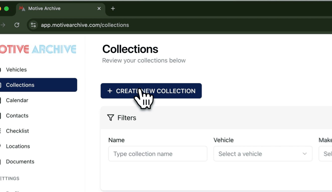Open Calendar from the sidebar

coord(17,100)
